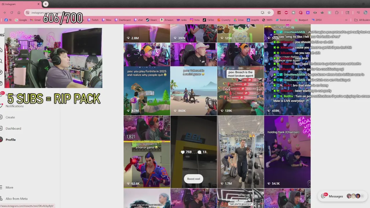Reload the Instagram page

[x=12, y=12]
